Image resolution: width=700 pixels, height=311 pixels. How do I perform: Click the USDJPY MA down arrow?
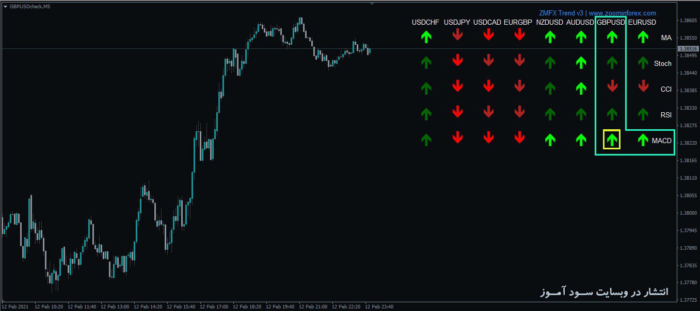[x=457, y=35]
